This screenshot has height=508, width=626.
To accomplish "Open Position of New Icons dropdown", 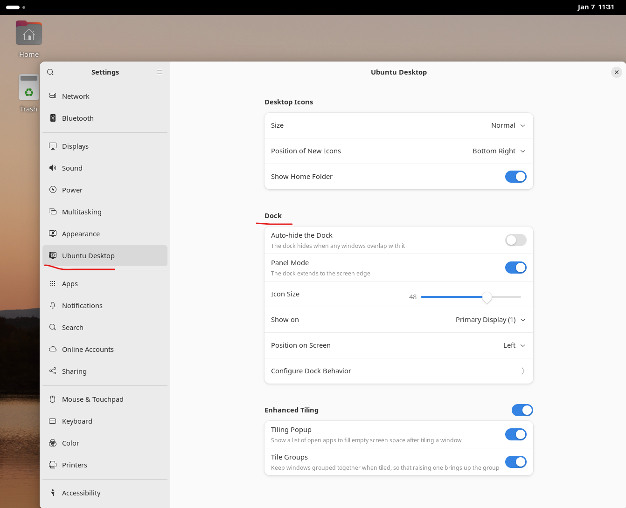I will coord(499,151).
